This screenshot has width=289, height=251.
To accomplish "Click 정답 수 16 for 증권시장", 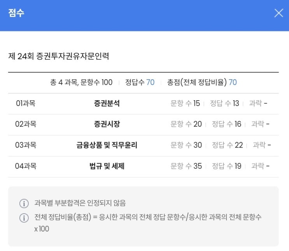I will coord(226,124).
